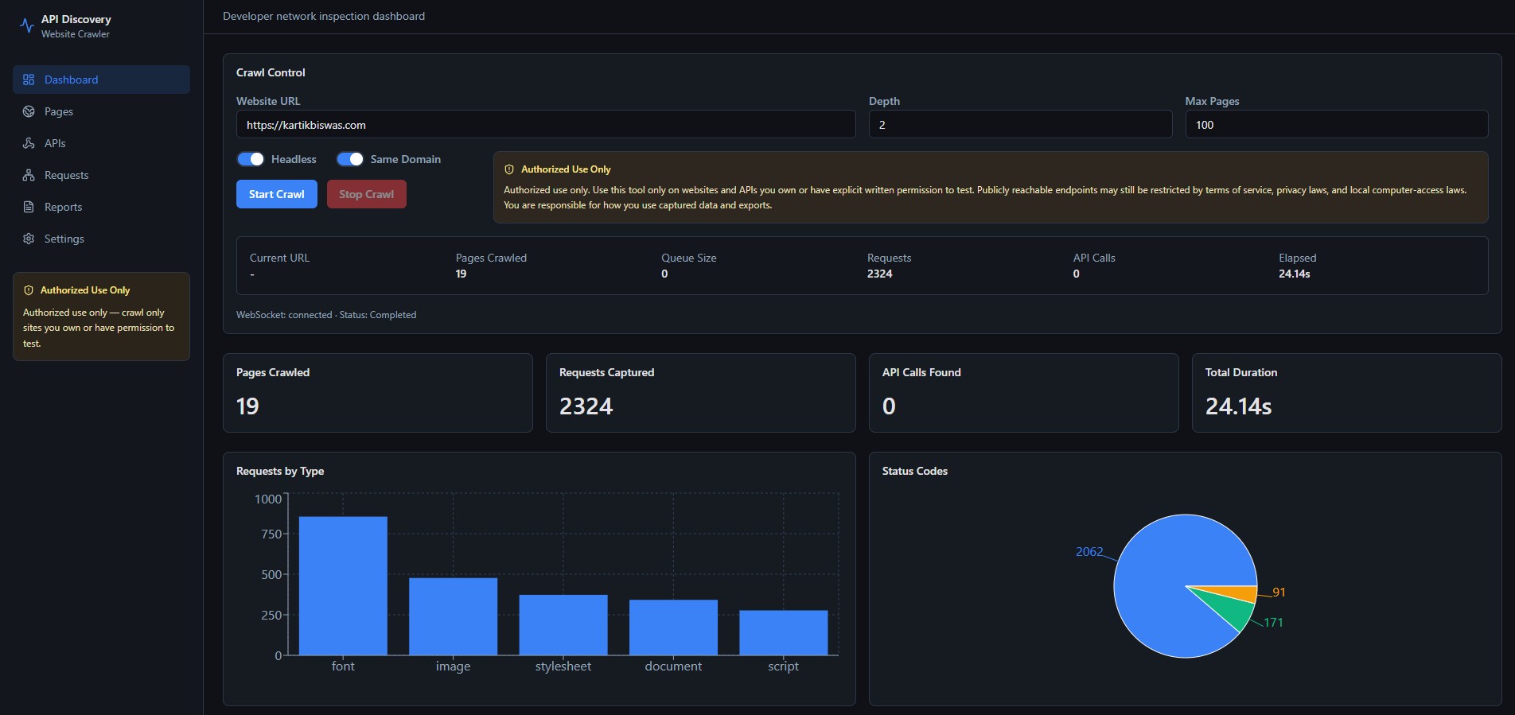This screenshot has height=715, width=1515.
Task: Click the Status Codes heading
Action: (915, 471)
